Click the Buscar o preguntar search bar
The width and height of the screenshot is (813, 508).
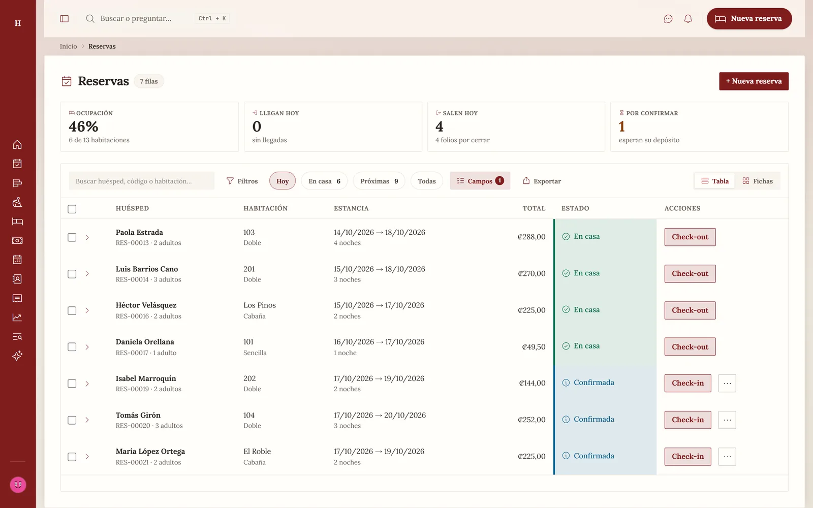158,19
